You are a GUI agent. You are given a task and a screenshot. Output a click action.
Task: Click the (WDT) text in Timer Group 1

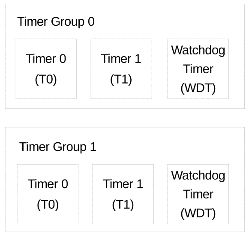(198, 213)
